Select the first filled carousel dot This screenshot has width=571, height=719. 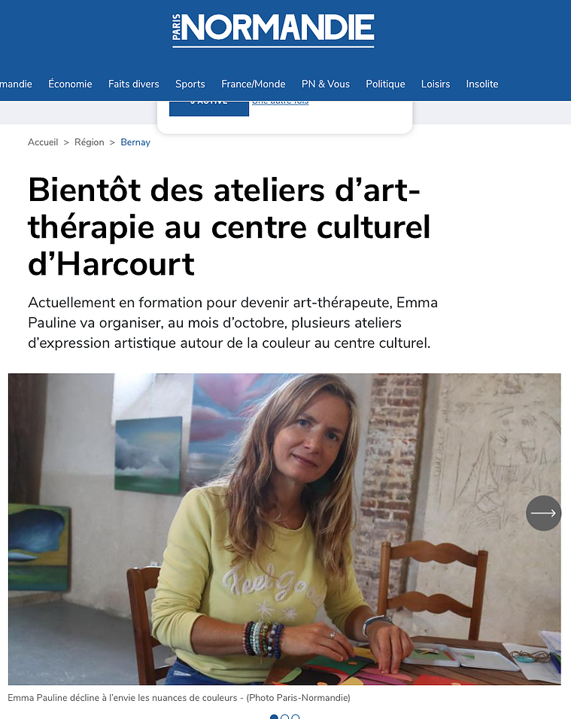[x=274, y=717]
